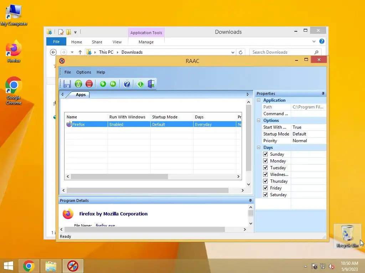The width and height of the screenshot is (365, 273).
Task: Uncheck the Tuesday checkbox
Action: [x=265, y=168]
